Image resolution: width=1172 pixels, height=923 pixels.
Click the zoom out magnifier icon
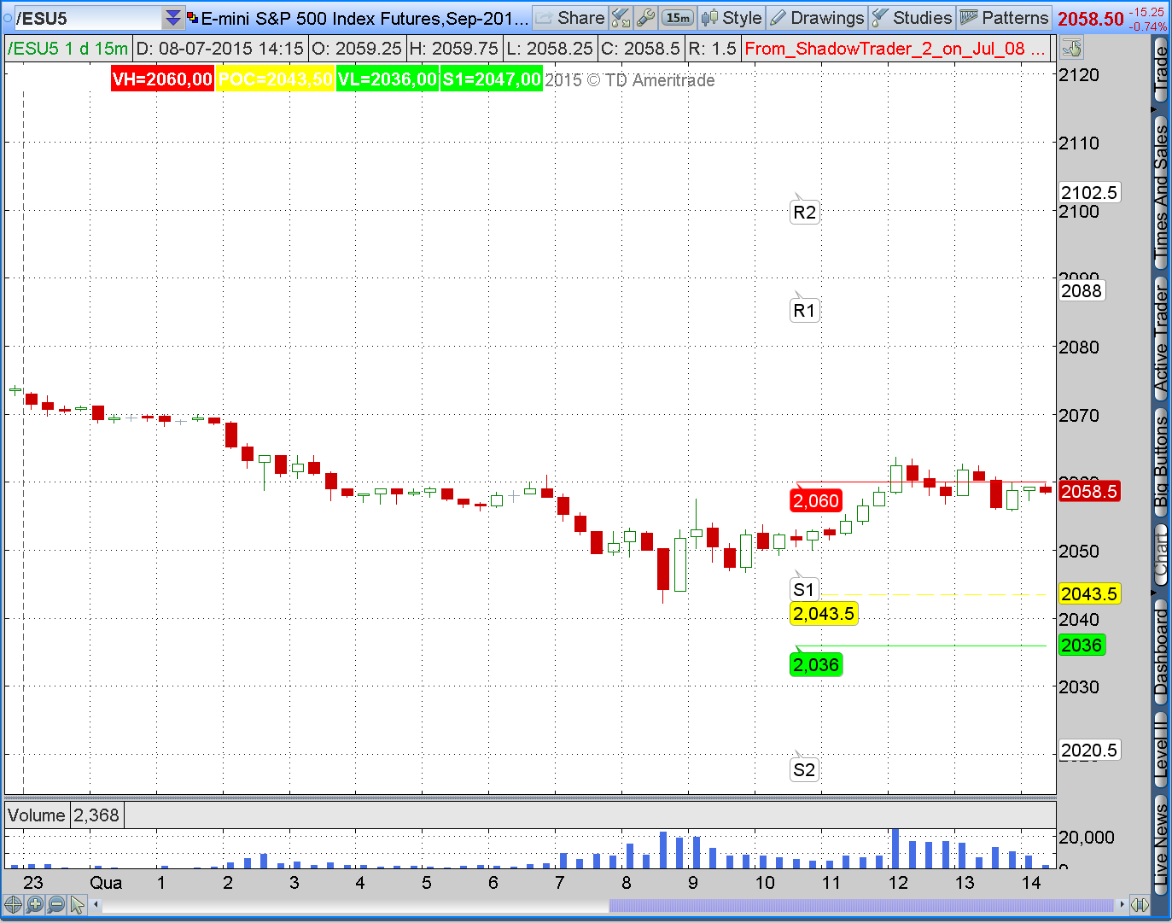click(55, 904)
